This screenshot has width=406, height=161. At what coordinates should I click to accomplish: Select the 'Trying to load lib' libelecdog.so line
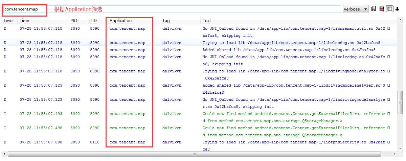[x=200, y=43]
